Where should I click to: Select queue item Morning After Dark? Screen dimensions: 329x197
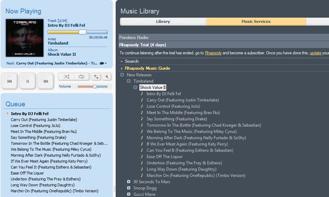point(56,155)
